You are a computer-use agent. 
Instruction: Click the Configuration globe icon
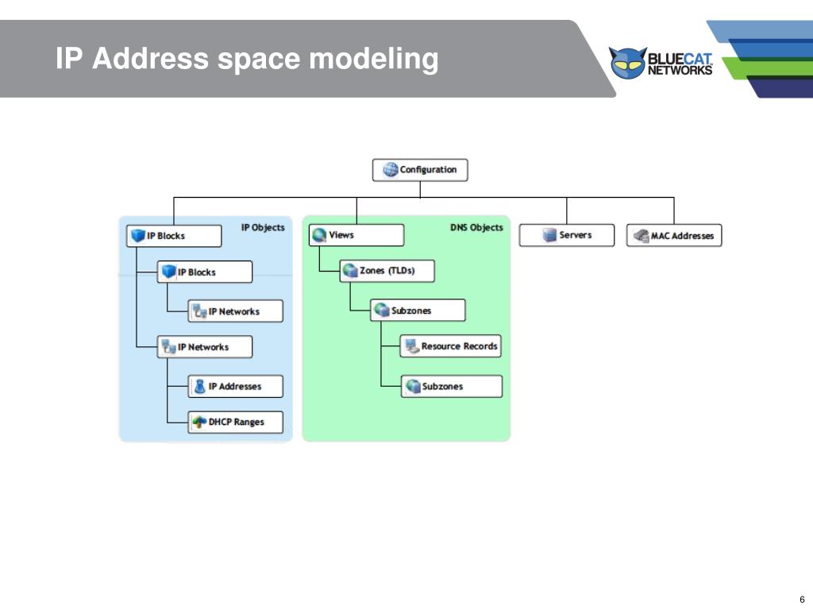[x=390, y=170]
